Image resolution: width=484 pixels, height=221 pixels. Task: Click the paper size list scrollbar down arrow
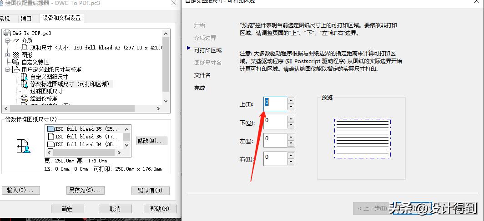coord(126,144)
